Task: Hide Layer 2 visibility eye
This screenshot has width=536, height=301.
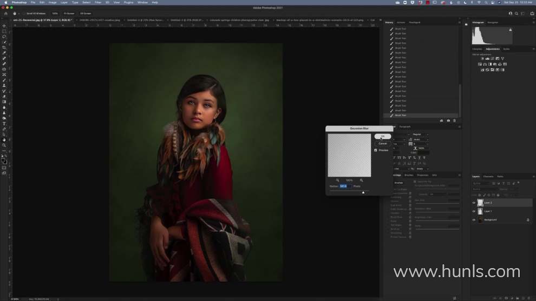Action: pyautogui.click(x=474, y=203)
